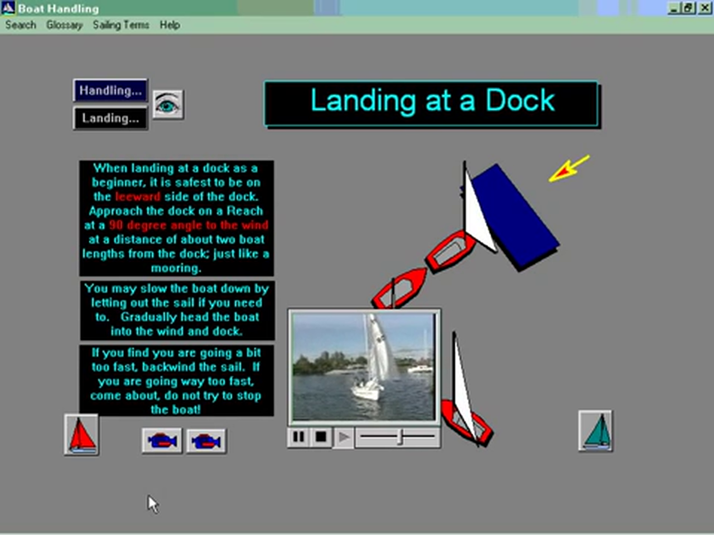Click the red "90 degree angle to the wind" text
Viewport: 714px width, 535px height.
click(189, 225)
